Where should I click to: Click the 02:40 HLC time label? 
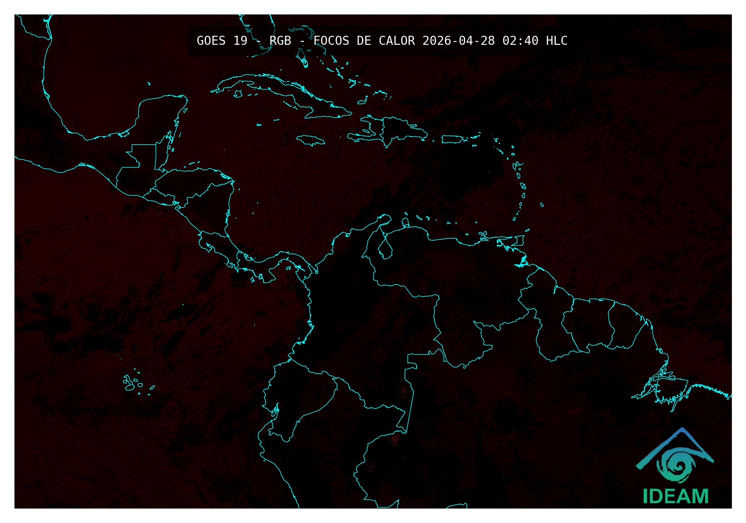[534, 41]
